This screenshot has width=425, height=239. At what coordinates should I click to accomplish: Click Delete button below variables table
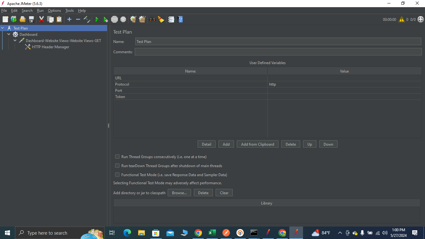(x=291, y=144)
